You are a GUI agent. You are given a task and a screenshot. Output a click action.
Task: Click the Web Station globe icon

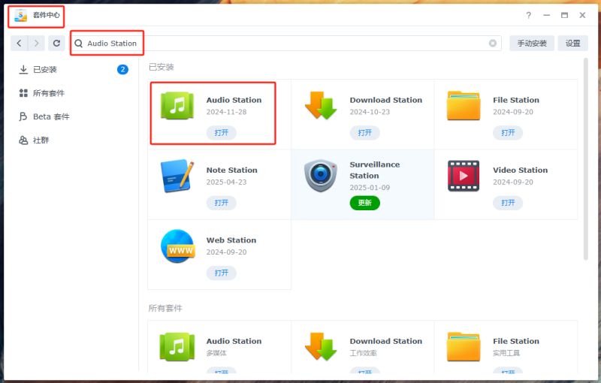[177, 246]
